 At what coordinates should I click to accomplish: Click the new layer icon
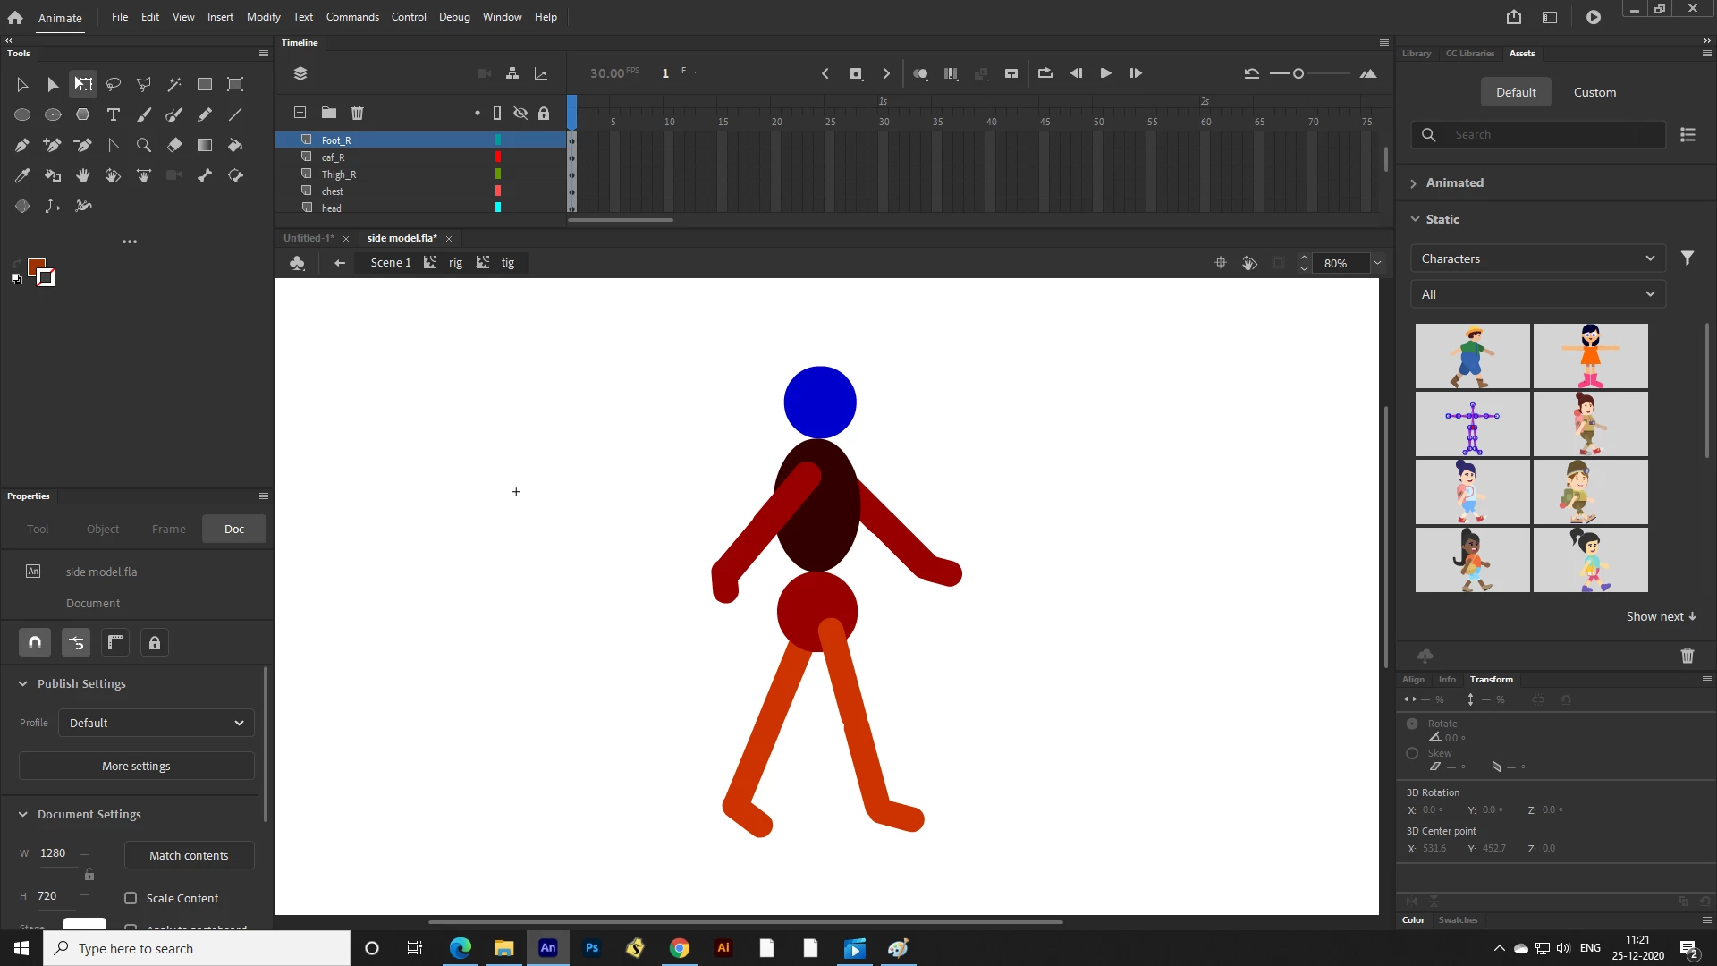click(x=300, y=113)
